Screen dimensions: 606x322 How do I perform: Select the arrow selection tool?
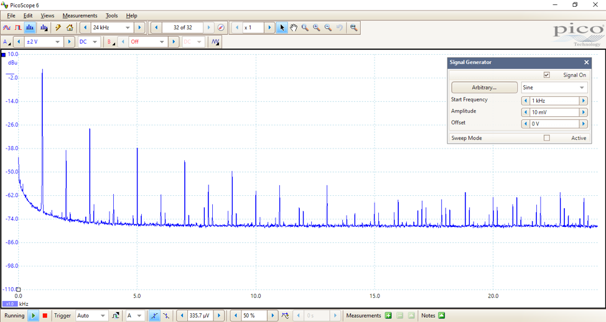282,28
